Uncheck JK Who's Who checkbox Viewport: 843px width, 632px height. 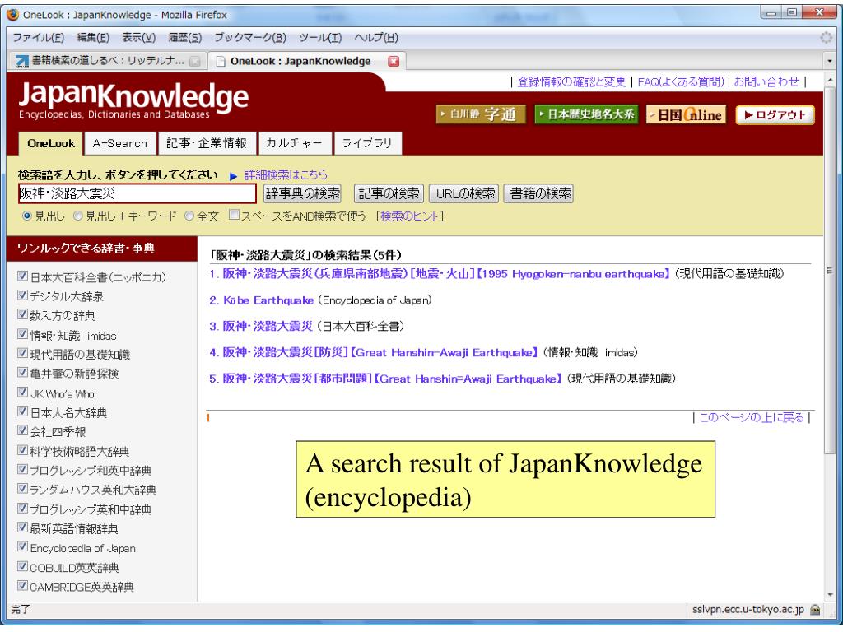[x=22, y=393]
